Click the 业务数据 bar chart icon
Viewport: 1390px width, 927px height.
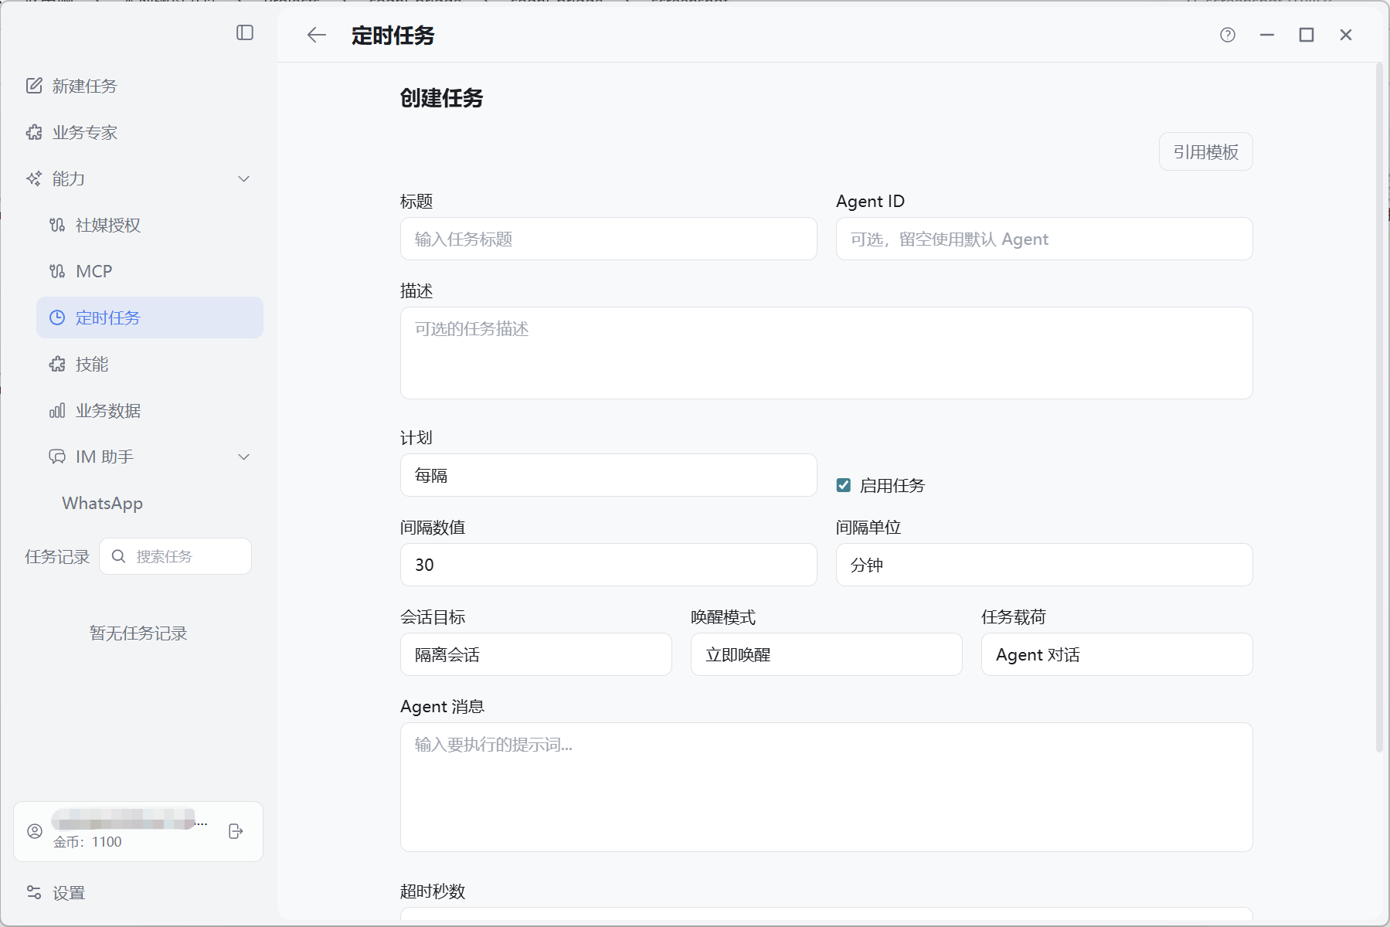pyautogui.click(x=57, y=410)
